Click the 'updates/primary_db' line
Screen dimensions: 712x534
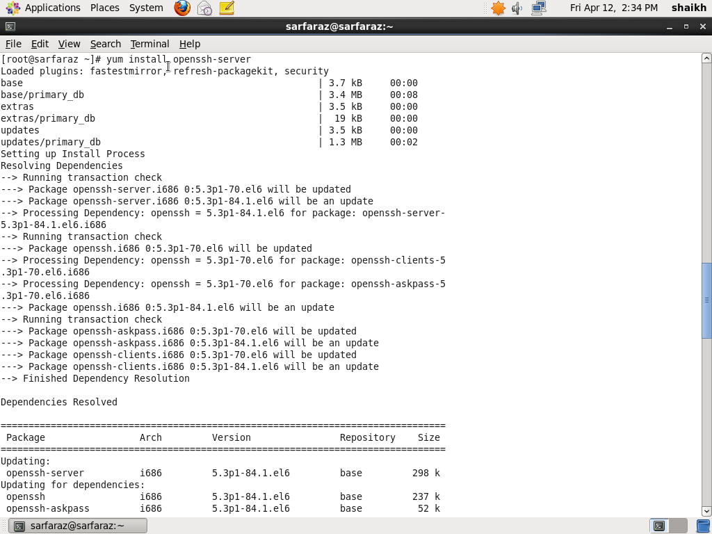tap(50, 142)
